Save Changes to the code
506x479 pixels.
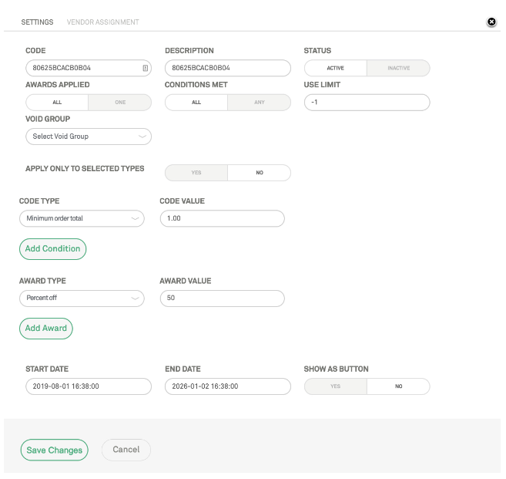54,450
